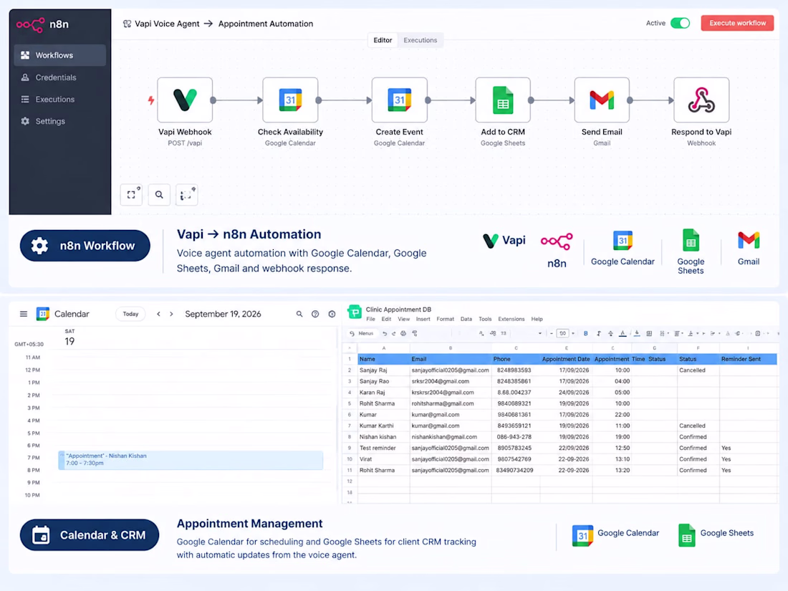Click the Clinic Appointment DB sheets logo
The image size is (788, 591).
tap(355, 312)
